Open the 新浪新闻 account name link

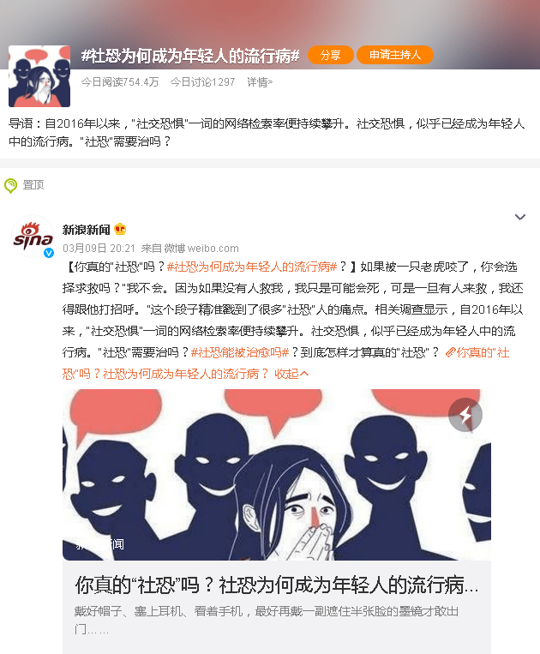86,230
